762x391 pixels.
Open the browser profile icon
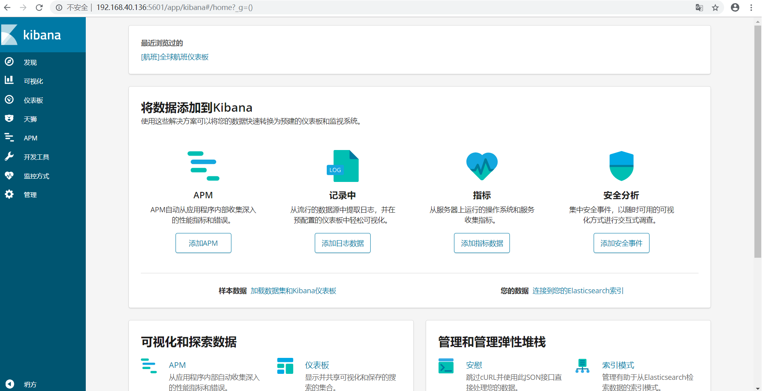(735, 8)
